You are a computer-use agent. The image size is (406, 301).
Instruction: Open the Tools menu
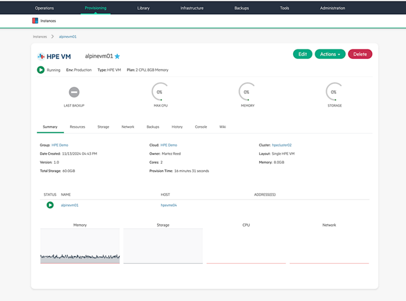(284, 8)
